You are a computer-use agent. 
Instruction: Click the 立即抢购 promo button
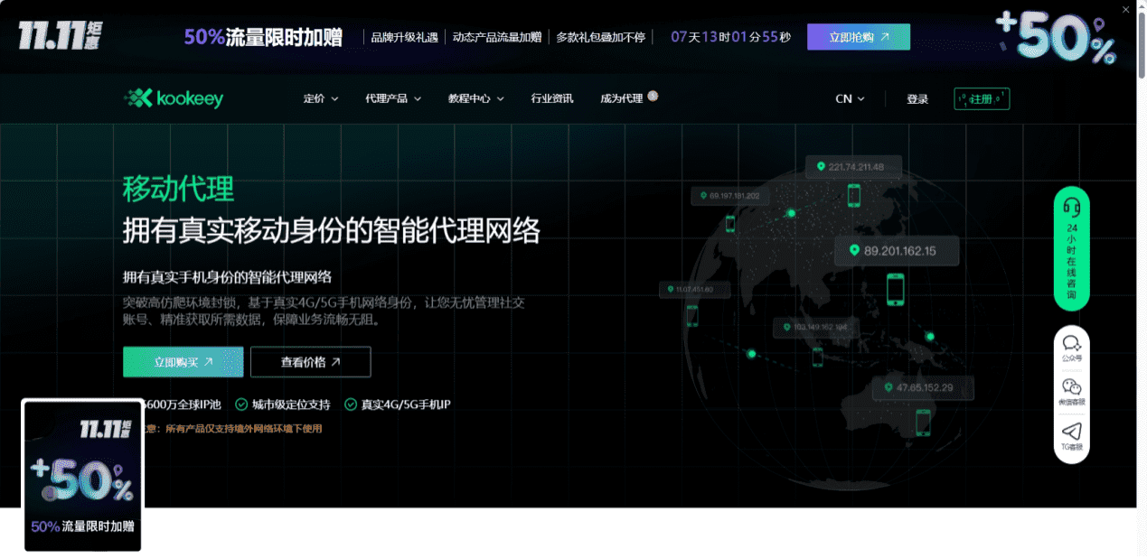(858, 37)
